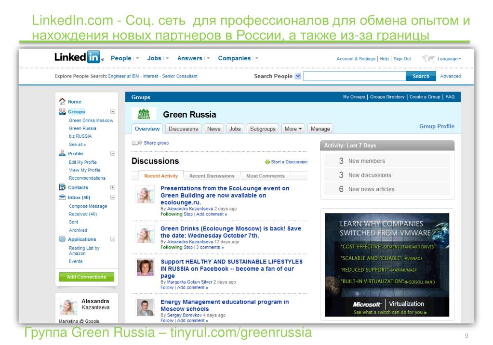This screenshot has width=493, height=345.
Task: Open the Language dropdown
Action: 449,58
